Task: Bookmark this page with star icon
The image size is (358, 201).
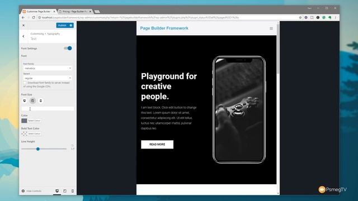Action: pyautogui.click(x=300, y=17)
